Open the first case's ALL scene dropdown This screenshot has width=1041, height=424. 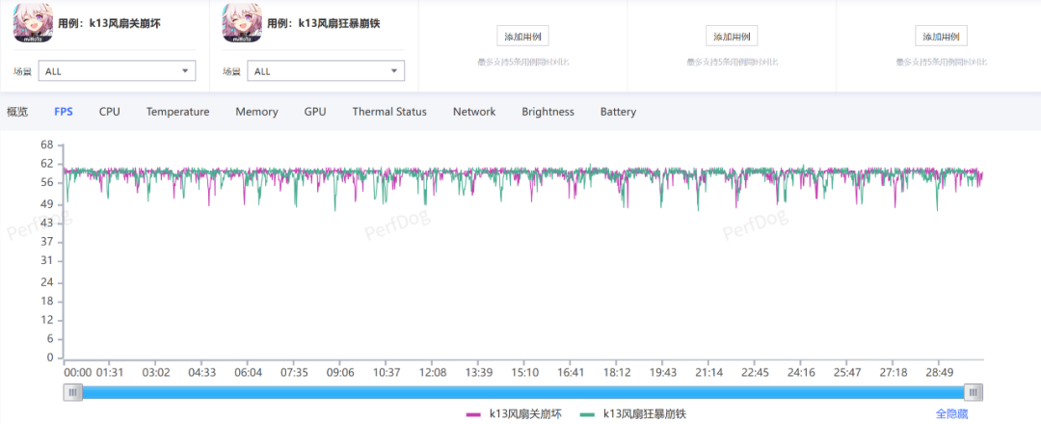click(118, 71)
